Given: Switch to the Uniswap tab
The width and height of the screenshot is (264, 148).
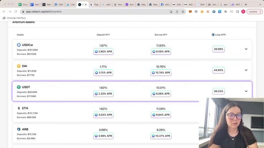Looking at the screenshot, I should tap(212, 5).
